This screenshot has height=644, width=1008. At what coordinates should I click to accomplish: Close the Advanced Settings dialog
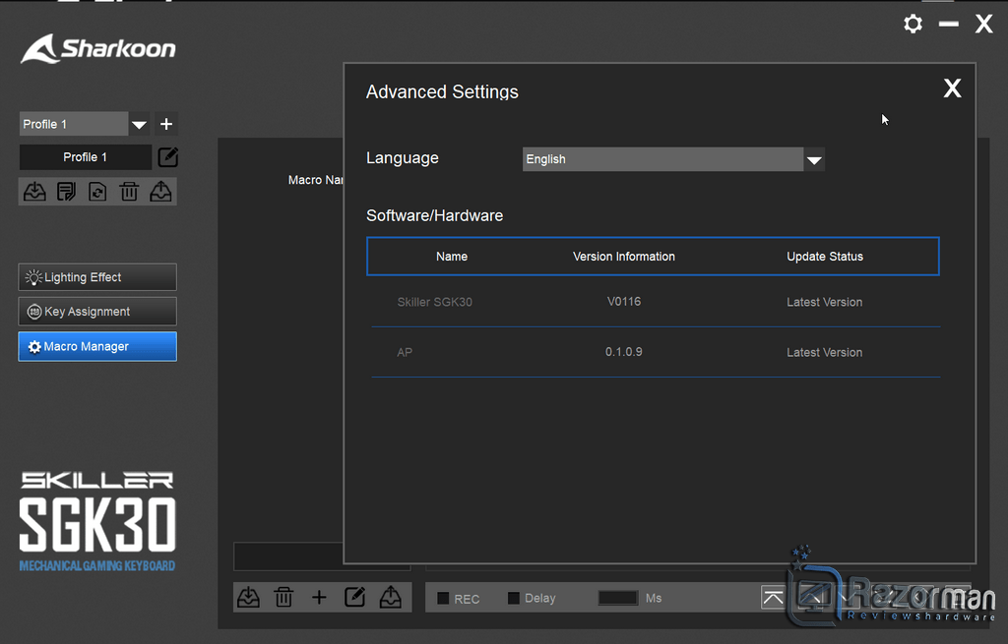pyautogui.click(x=952, y=88)
